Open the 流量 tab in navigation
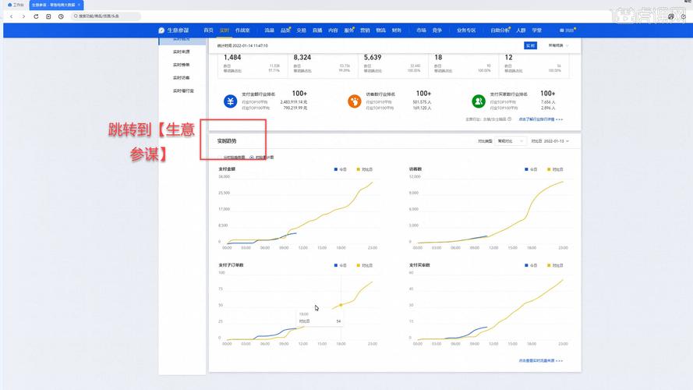The height and width of the screenshot is (390, 693). coord(269,30)
